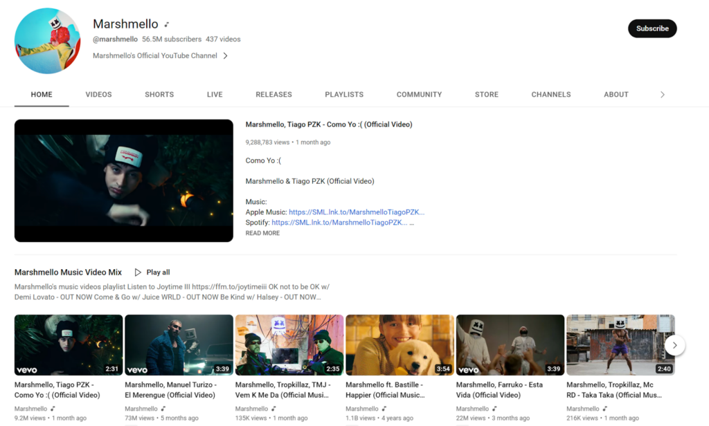The width and height of the screenshot is (709, 426).
Task: Open the Home tab
Action: (42, 95)
